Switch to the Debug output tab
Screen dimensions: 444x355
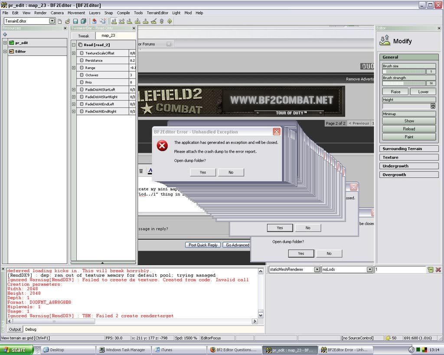pos(31,329)
